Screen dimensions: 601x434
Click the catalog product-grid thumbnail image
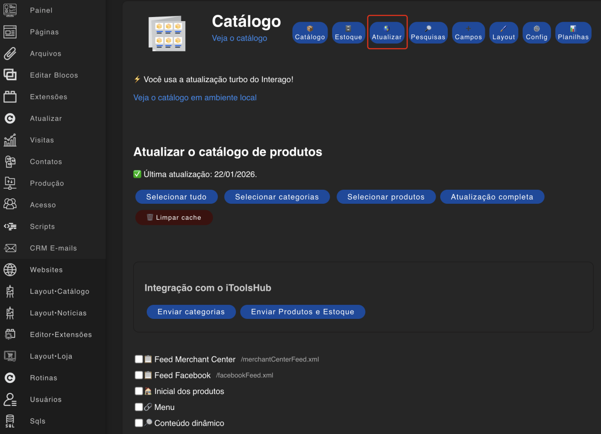pyautogui.click(x=167, y=33)
